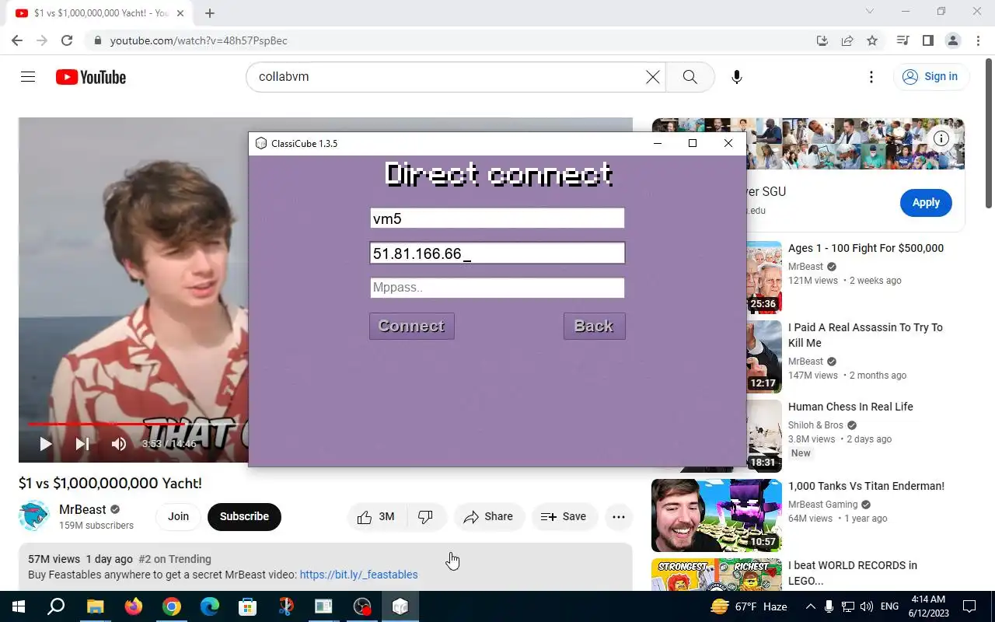Open Chrome media control button
The image size is (995, 622).
click(x=902, y=40)
